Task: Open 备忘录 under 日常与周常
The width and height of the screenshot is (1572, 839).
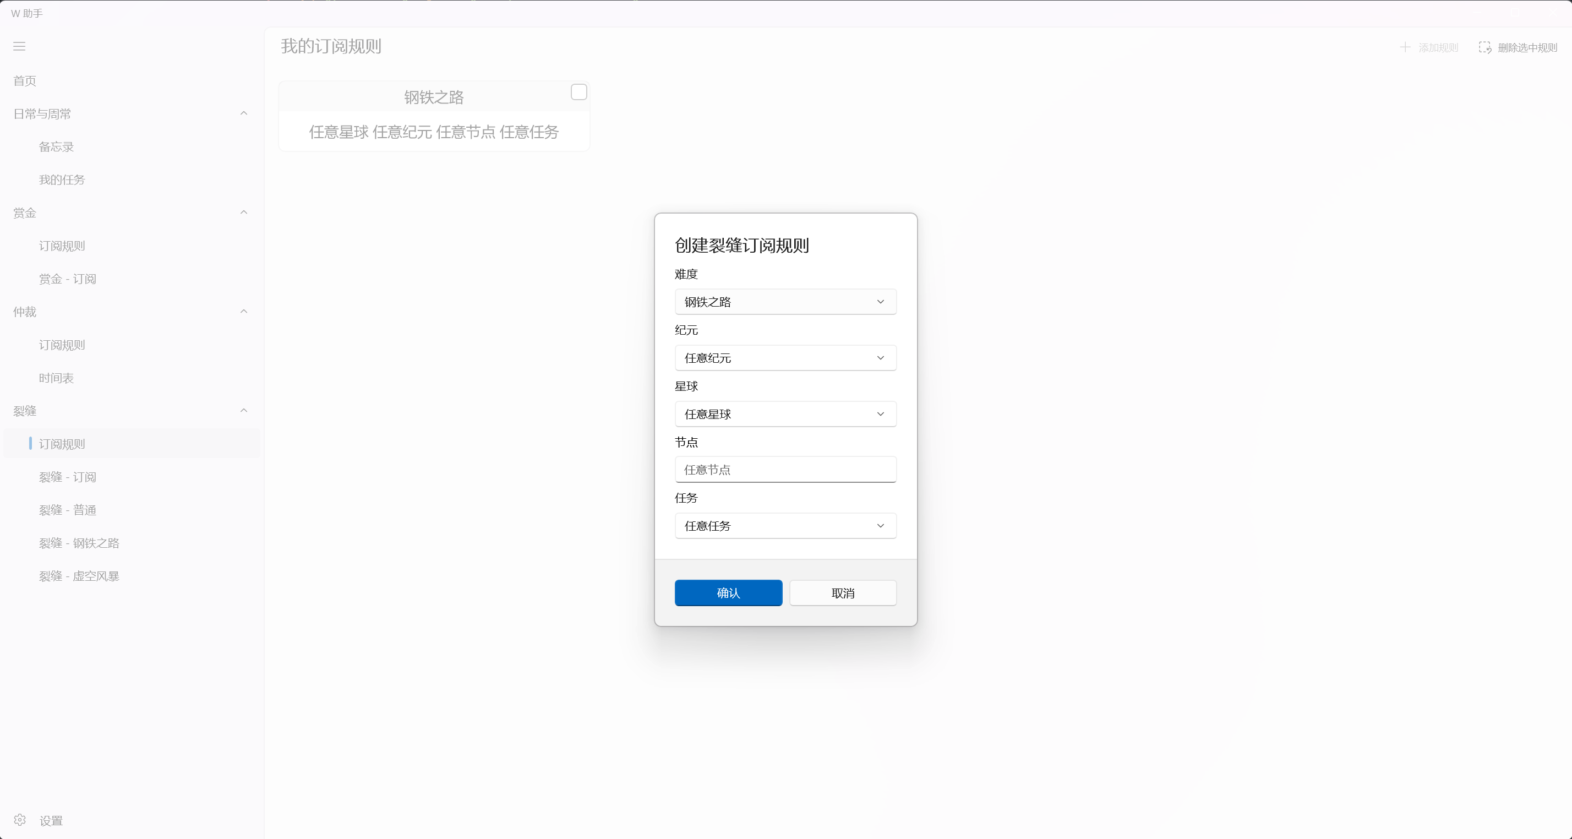Action: [56, 146]
